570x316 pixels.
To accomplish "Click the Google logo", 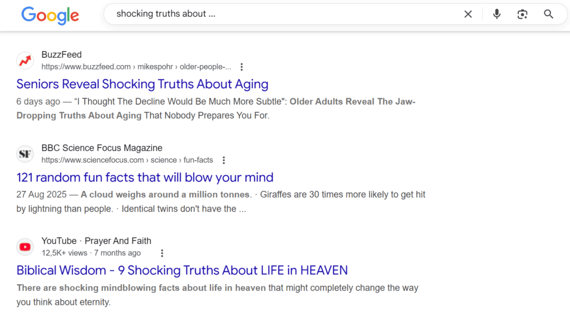I will click(50, 15).
